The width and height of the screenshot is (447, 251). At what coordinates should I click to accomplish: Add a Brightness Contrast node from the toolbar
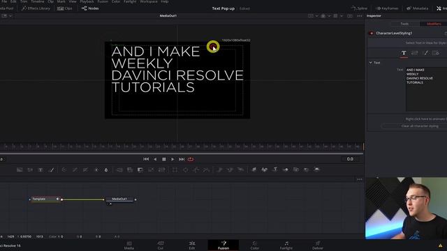pos(96,170)
